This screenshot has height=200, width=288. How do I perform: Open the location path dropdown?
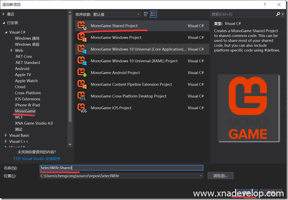pyautogui.click(x=201, y=176)
